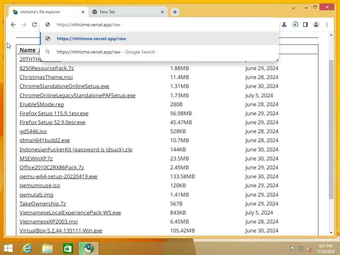
Task: Open the downloads icon in toolbar
Action: (x=295, y=25)
